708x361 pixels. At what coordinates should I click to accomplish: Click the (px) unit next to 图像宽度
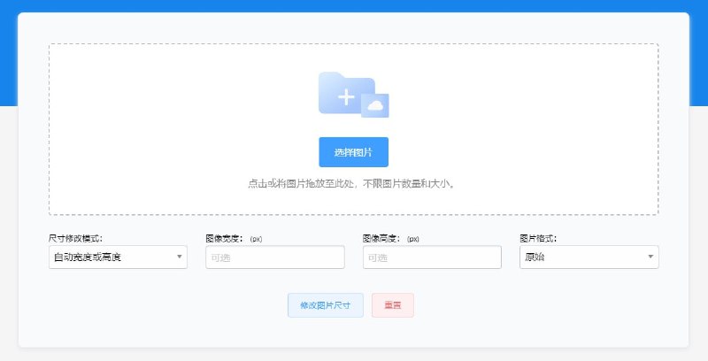tap(256, 239)
